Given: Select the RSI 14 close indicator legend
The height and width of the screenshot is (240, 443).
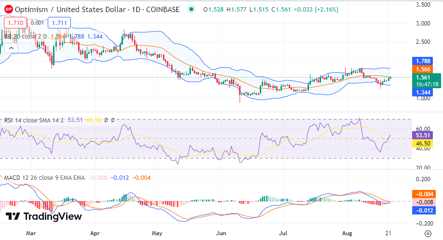Looking at the screenshot, I should coord(34,120).
